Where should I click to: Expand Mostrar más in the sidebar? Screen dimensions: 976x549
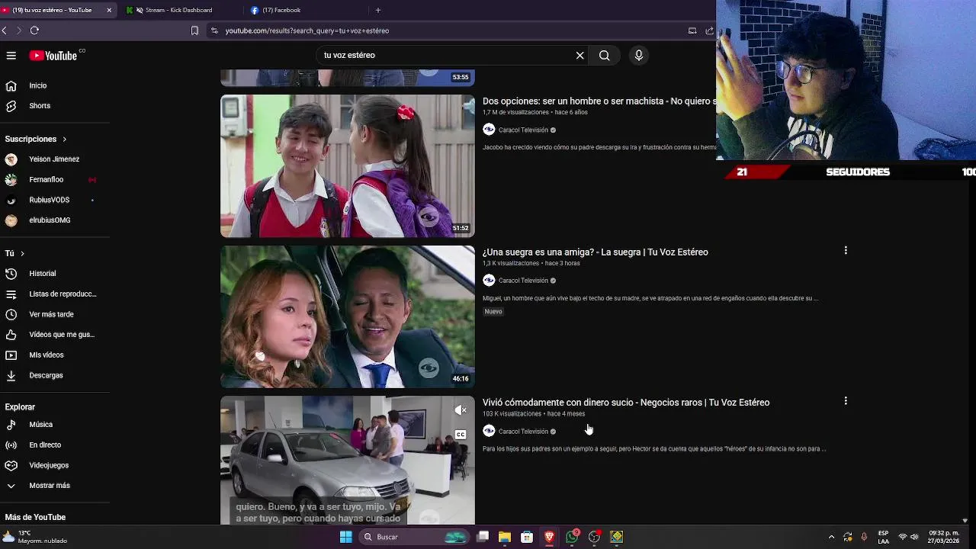49,486
